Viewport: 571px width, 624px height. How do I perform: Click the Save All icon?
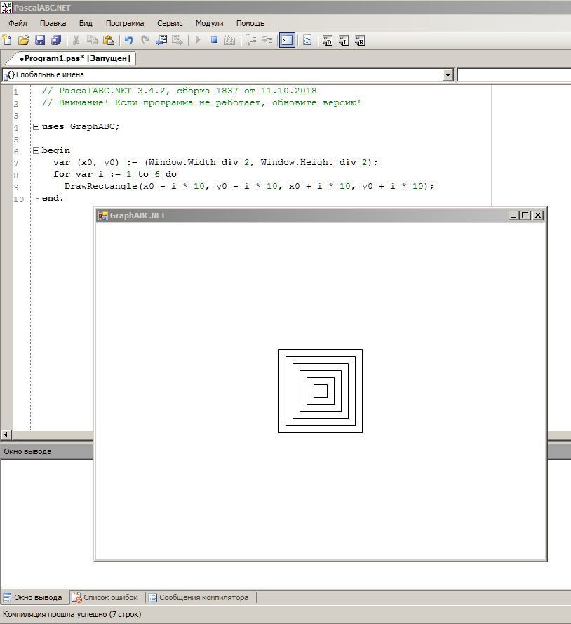click(56, 41)
